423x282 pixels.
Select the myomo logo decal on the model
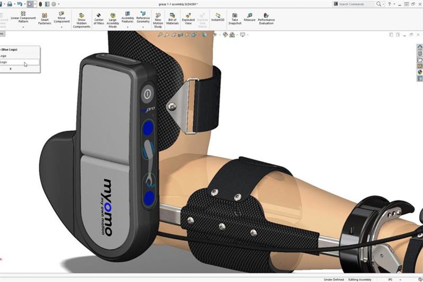107,208
